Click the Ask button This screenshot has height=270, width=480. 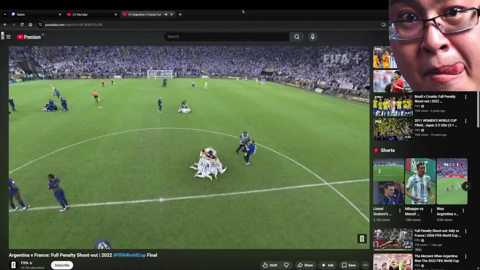[x=327, y=265]
